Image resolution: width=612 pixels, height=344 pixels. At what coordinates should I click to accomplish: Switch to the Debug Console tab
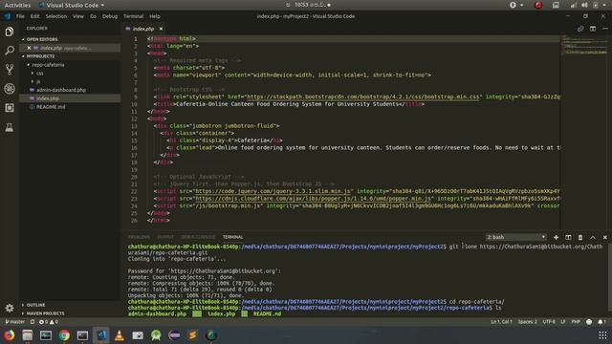[198, 237]
